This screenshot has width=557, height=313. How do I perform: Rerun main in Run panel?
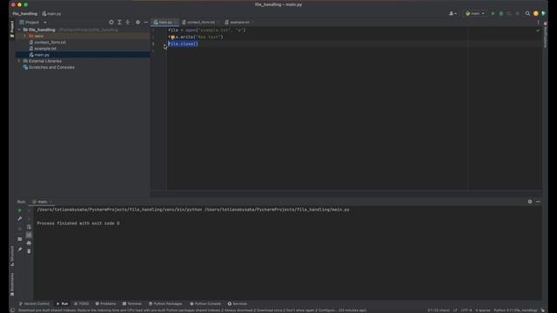(19, 210)
